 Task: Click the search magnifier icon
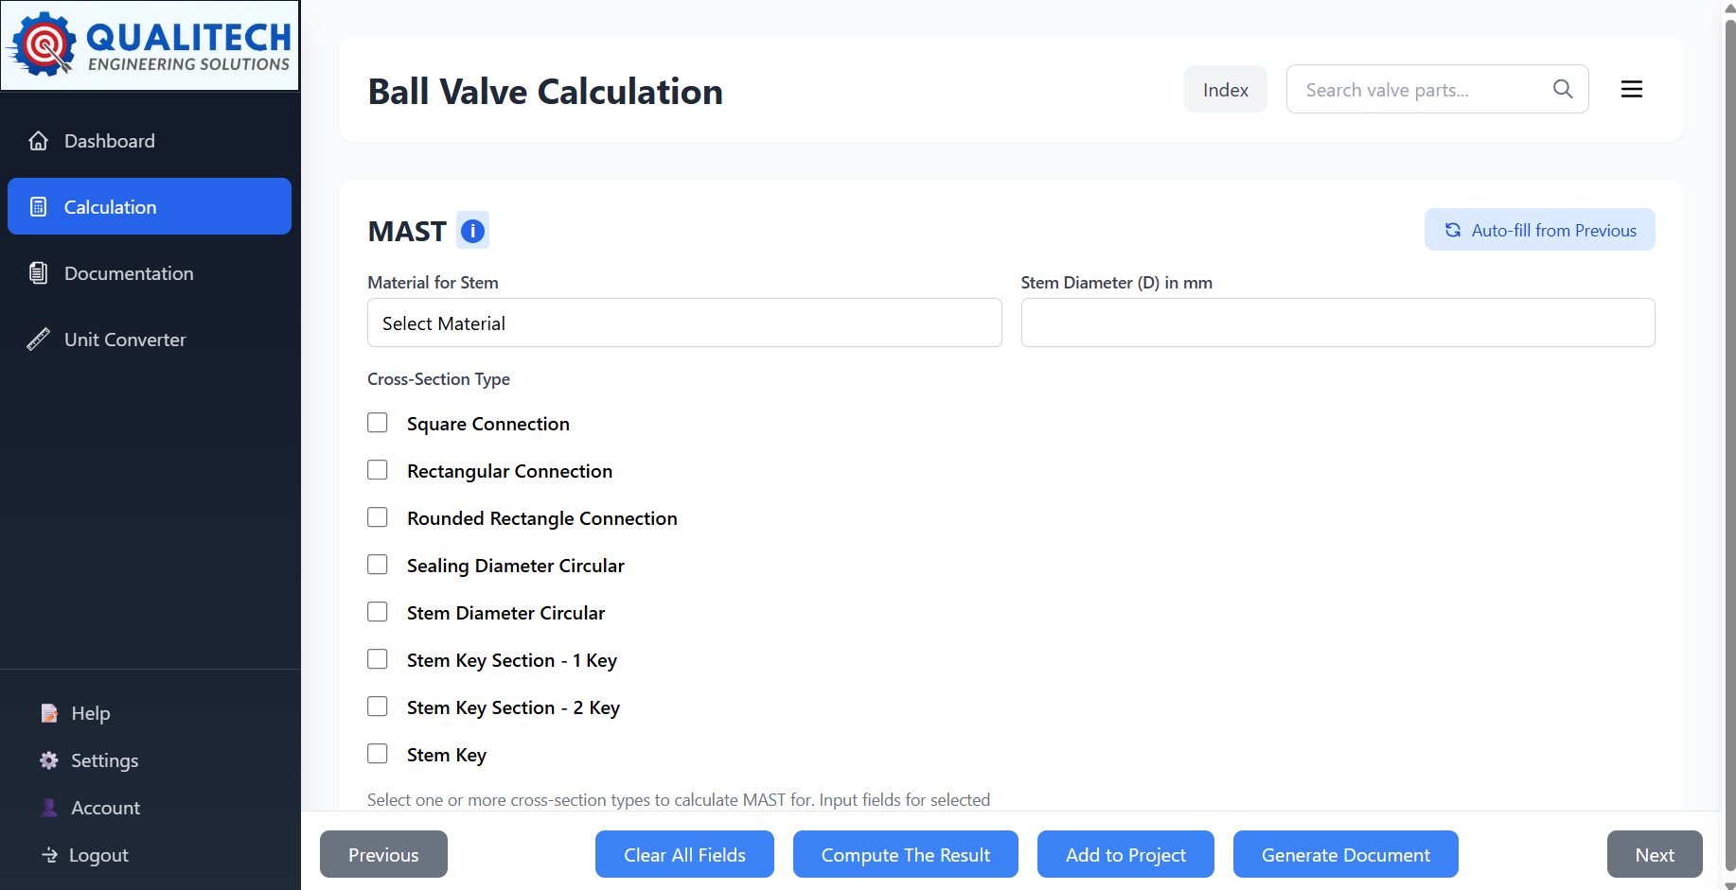pos(1563,89)
